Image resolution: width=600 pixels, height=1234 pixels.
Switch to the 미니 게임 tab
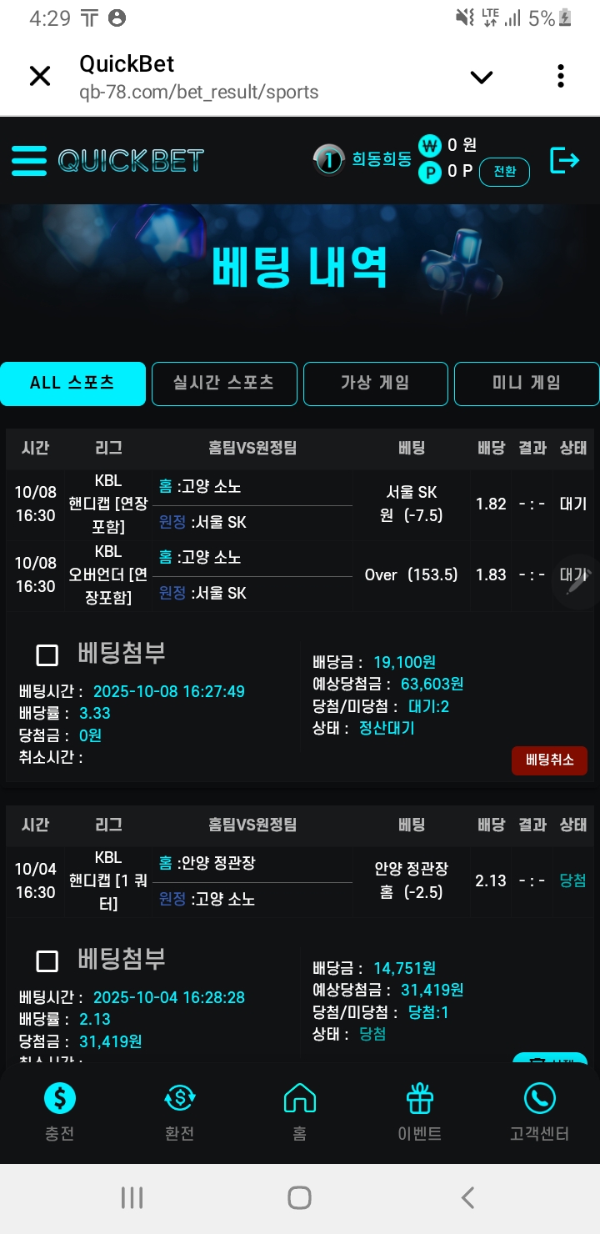click(x=526, y=384)
